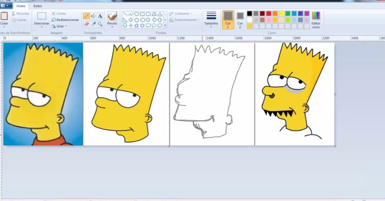Pick the Line shape
Image resolution: width=385 pixels, height=201 pixels.
pyautogui.click(x=125, y=14)
